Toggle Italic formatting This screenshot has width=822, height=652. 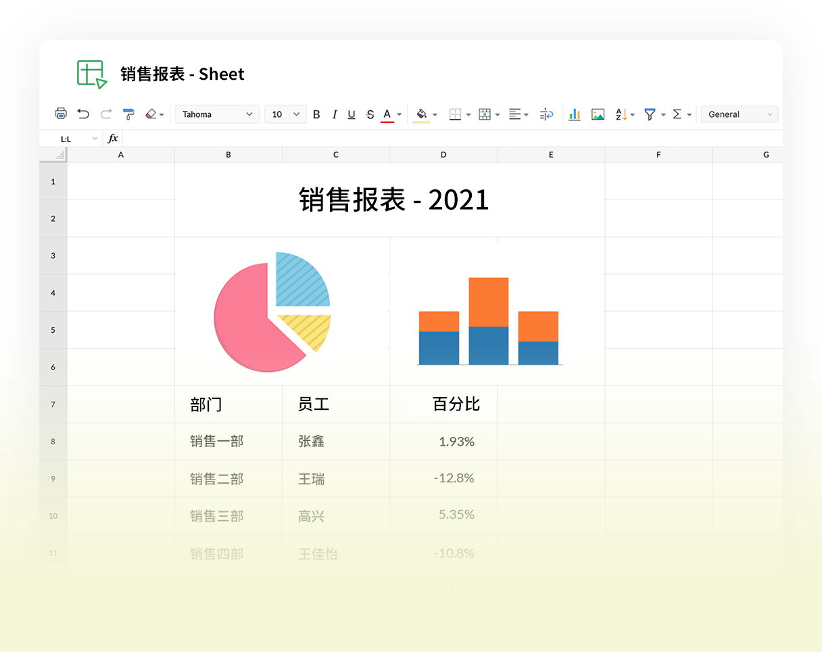point(334,114)
